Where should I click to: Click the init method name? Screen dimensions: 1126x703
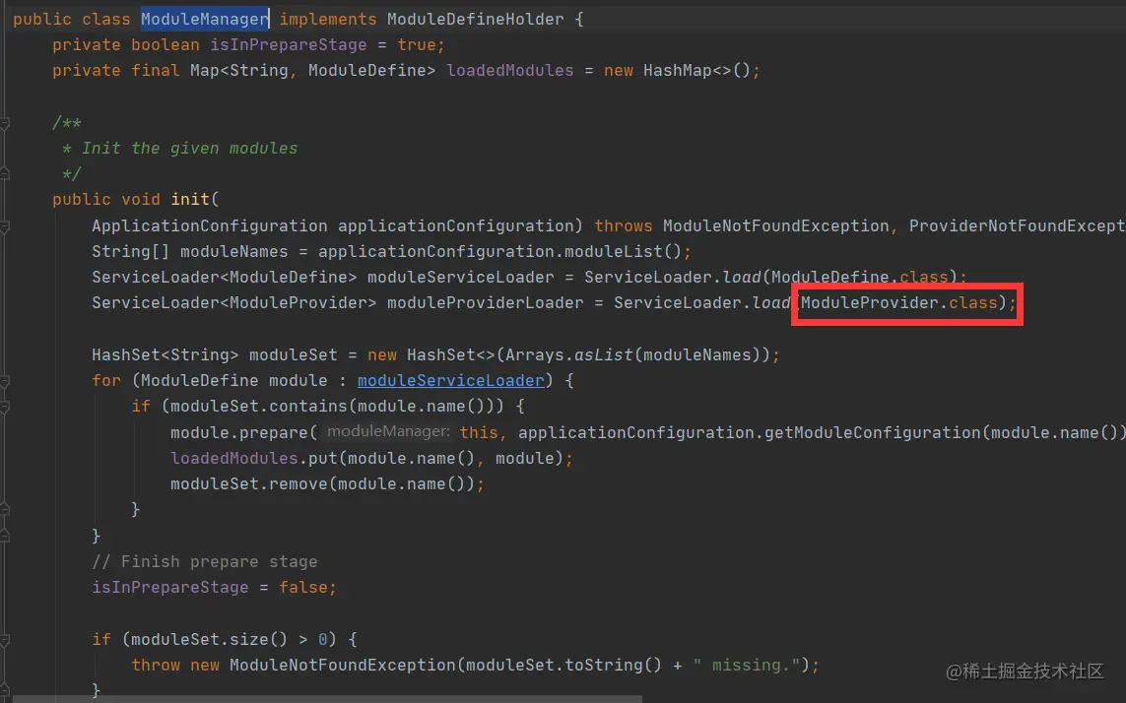189,199
